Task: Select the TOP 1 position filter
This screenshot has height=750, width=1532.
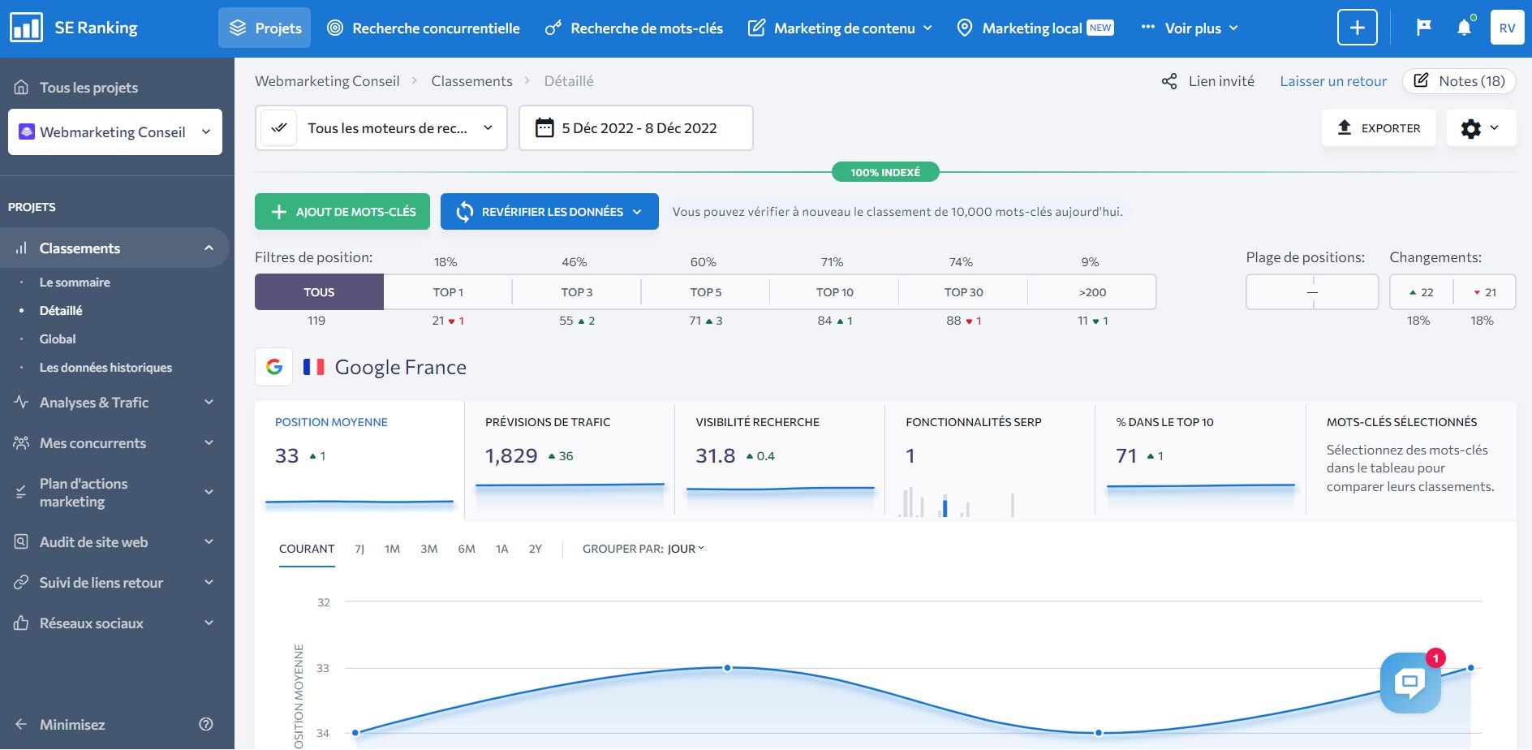Action: (448, 291)
